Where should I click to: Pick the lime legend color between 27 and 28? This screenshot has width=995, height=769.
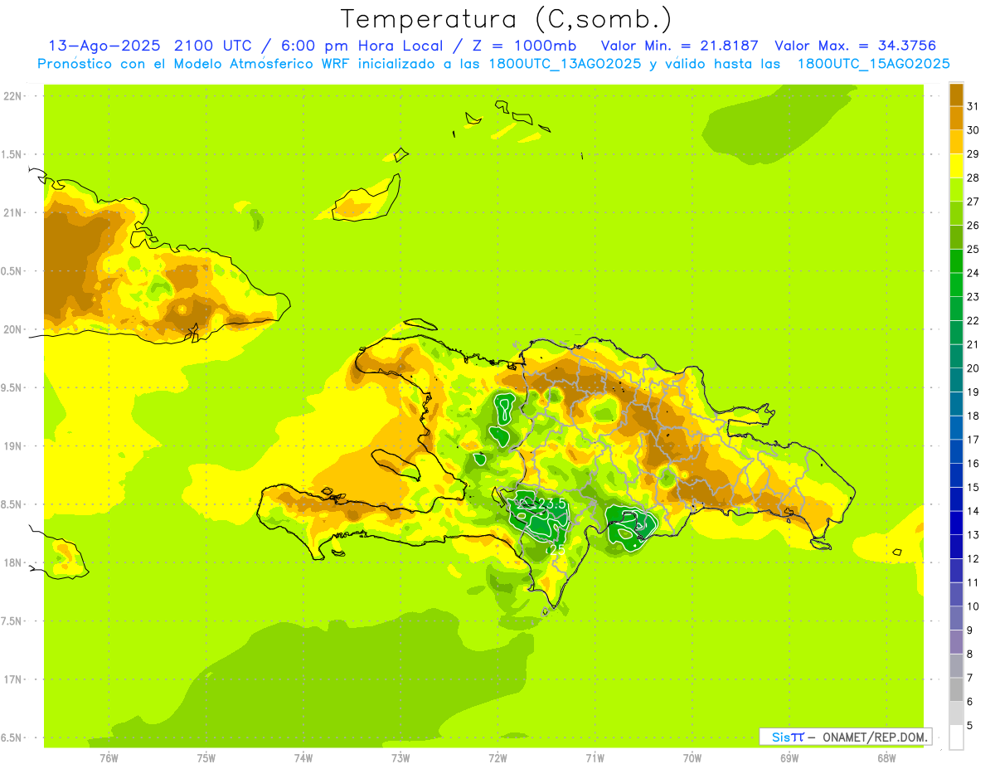pyautogui.click(x=956, y=190)
